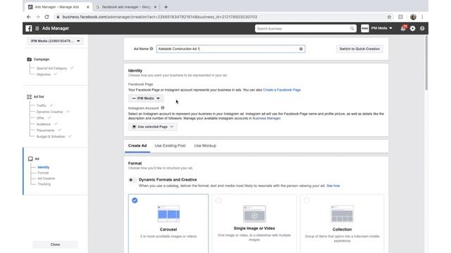Click the Single Image or Video illustration

pos(254,214)
